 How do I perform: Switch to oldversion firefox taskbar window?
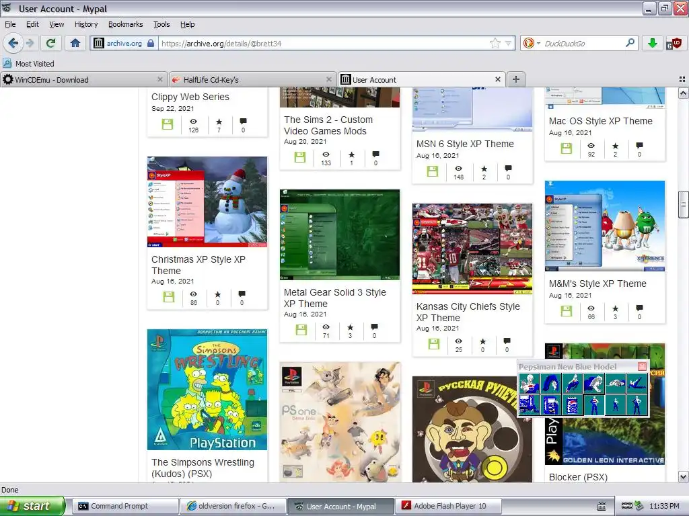(233, 506)
